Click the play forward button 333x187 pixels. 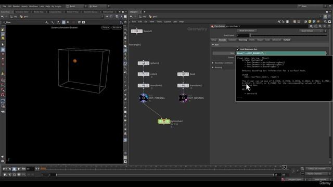pos(19,169)
